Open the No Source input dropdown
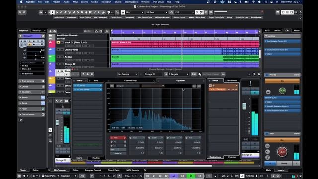Screen dimensions: 318x179 [128, 74]
